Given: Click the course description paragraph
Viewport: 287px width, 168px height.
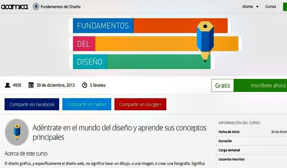Looking at the screenshot, I should pos(104,164).
